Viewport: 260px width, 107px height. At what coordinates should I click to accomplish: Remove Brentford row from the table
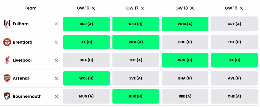coord(56,42)
